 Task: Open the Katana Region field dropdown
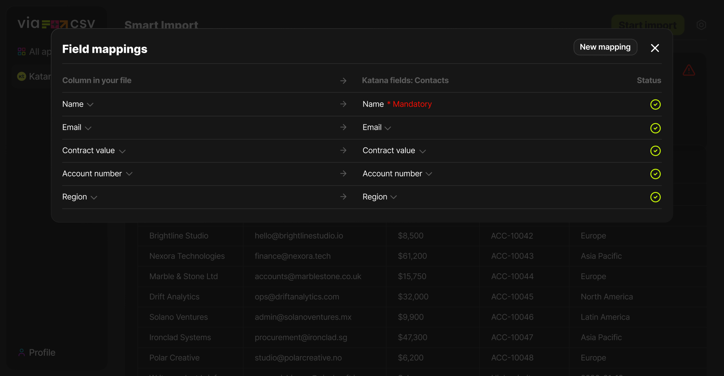[380, 197]
